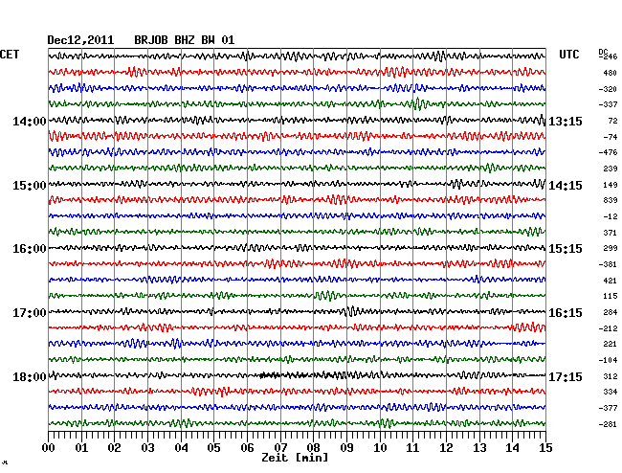
Task: Click minute axis tick label 12
Action: click(446, 448)
